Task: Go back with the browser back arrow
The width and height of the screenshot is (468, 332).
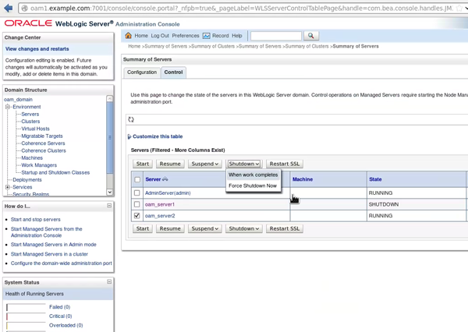Action: [x=8, y=8]
